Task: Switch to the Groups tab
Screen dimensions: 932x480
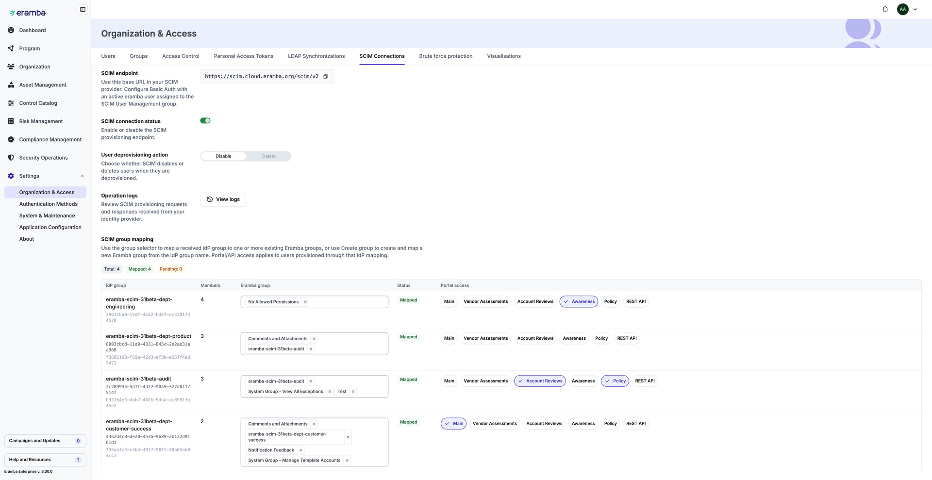Action: [x=139, y=56]
